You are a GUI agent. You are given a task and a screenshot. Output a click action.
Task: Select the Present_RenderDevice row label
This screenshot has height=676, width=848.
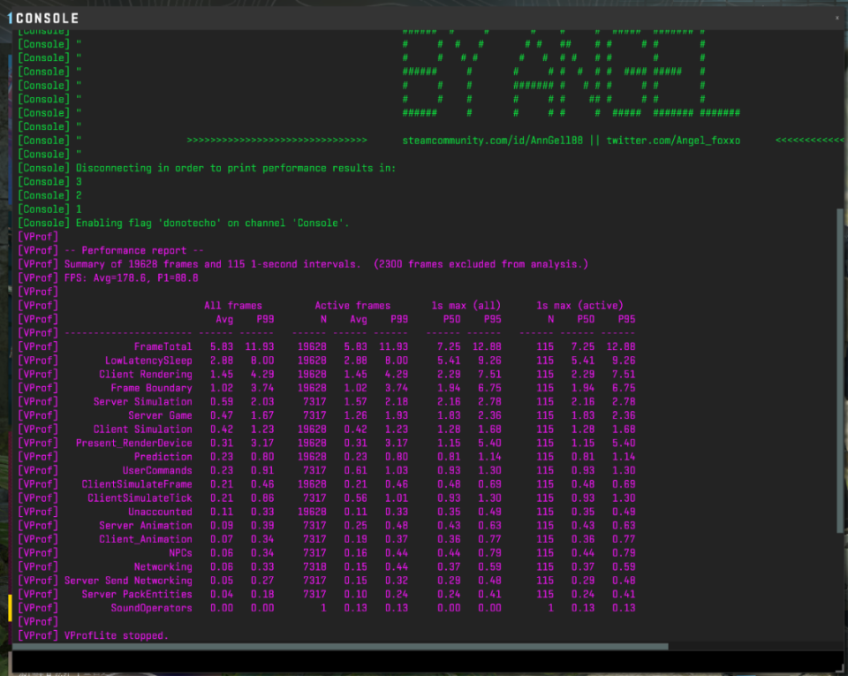pos(134,443)
